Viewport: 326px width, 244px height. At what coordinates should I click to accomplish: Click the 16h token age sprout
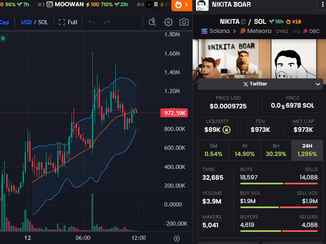(276, 22)
